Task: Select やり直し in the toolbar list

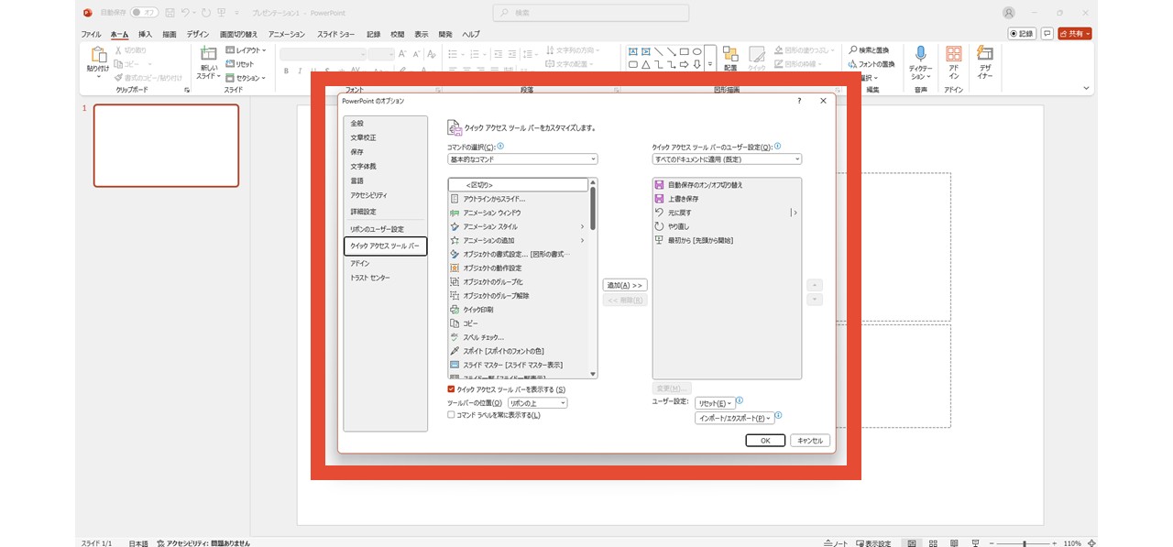Action: pos(726,226)
